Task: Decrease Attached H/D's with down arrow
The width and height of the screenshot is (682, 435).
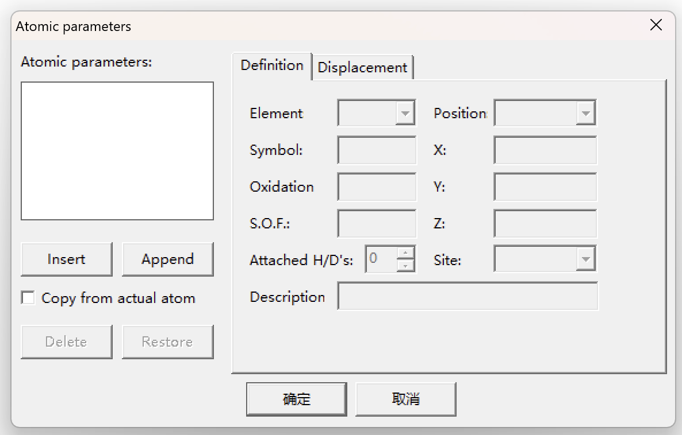Action: [x=406, y=266]
